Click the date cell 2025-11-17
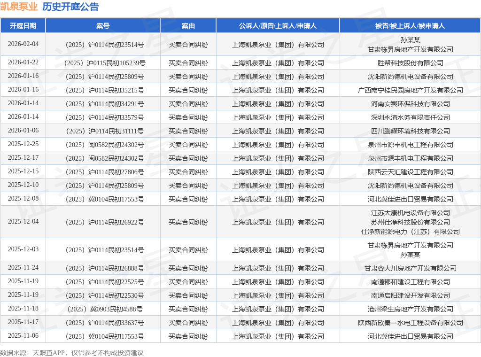Viewport: 481px width, 357px height. coord(23,322)
